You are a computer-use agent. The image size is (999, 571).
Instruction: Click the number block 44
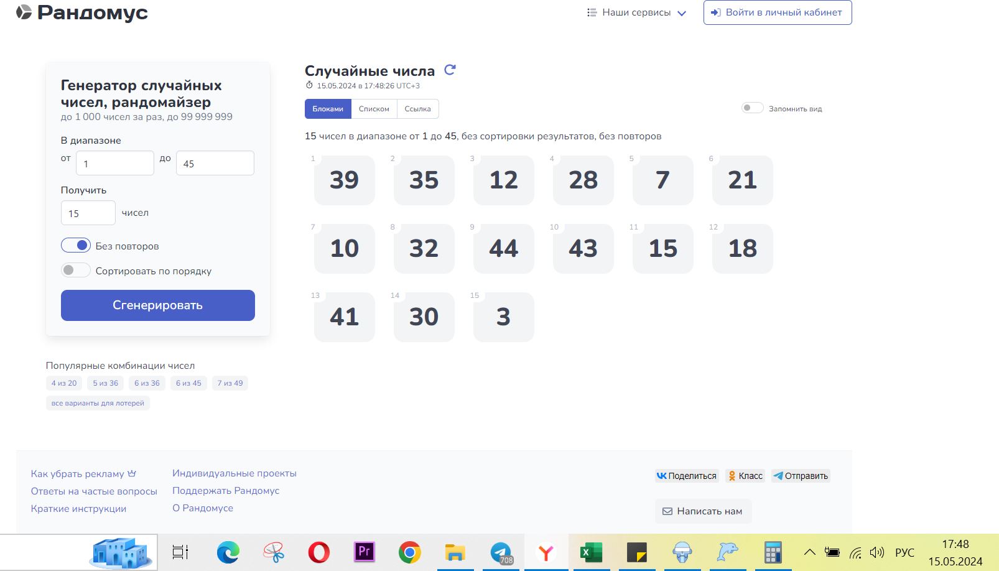tap(504, 249)
